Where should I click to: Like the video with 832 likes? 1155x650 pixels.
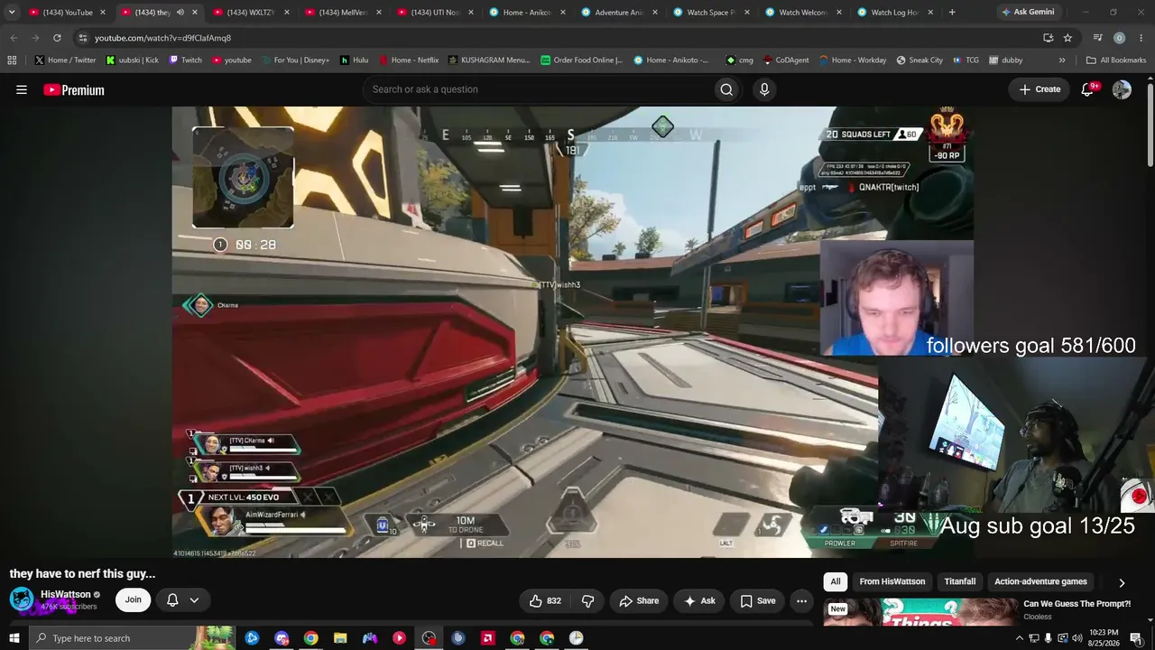(x=545, y=601)
